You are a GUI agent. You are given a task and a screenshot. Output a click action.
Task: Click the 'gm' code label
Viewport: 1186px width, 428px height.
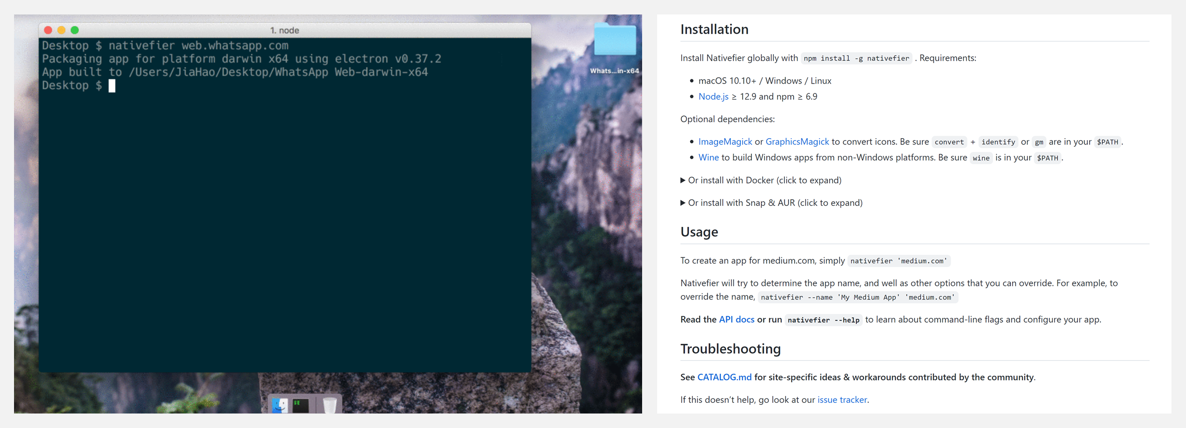[1039, 142]
